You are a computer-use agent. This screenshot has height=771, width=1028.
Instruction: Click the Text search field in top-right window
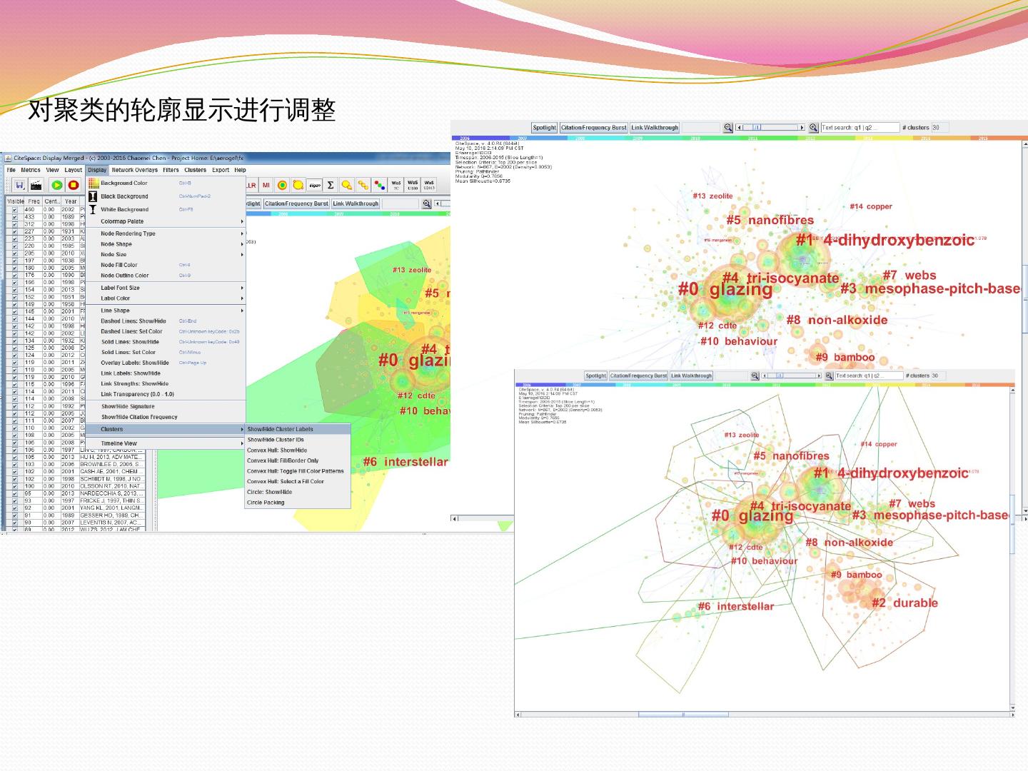point(860,128)
